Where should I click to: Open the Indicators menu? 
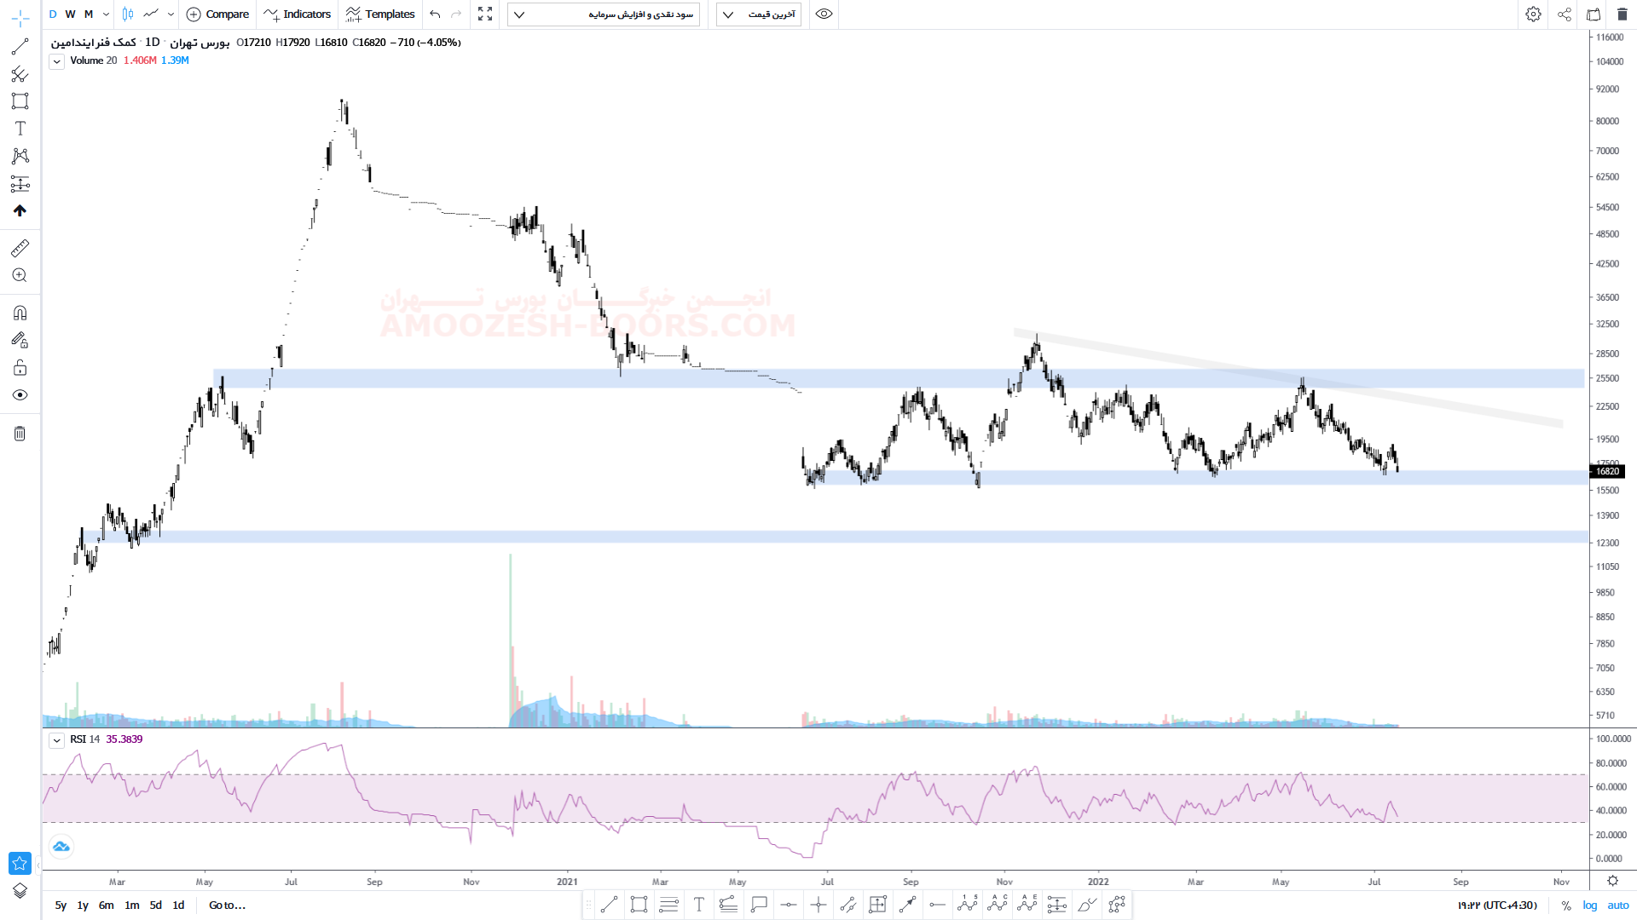click(298, 14)
